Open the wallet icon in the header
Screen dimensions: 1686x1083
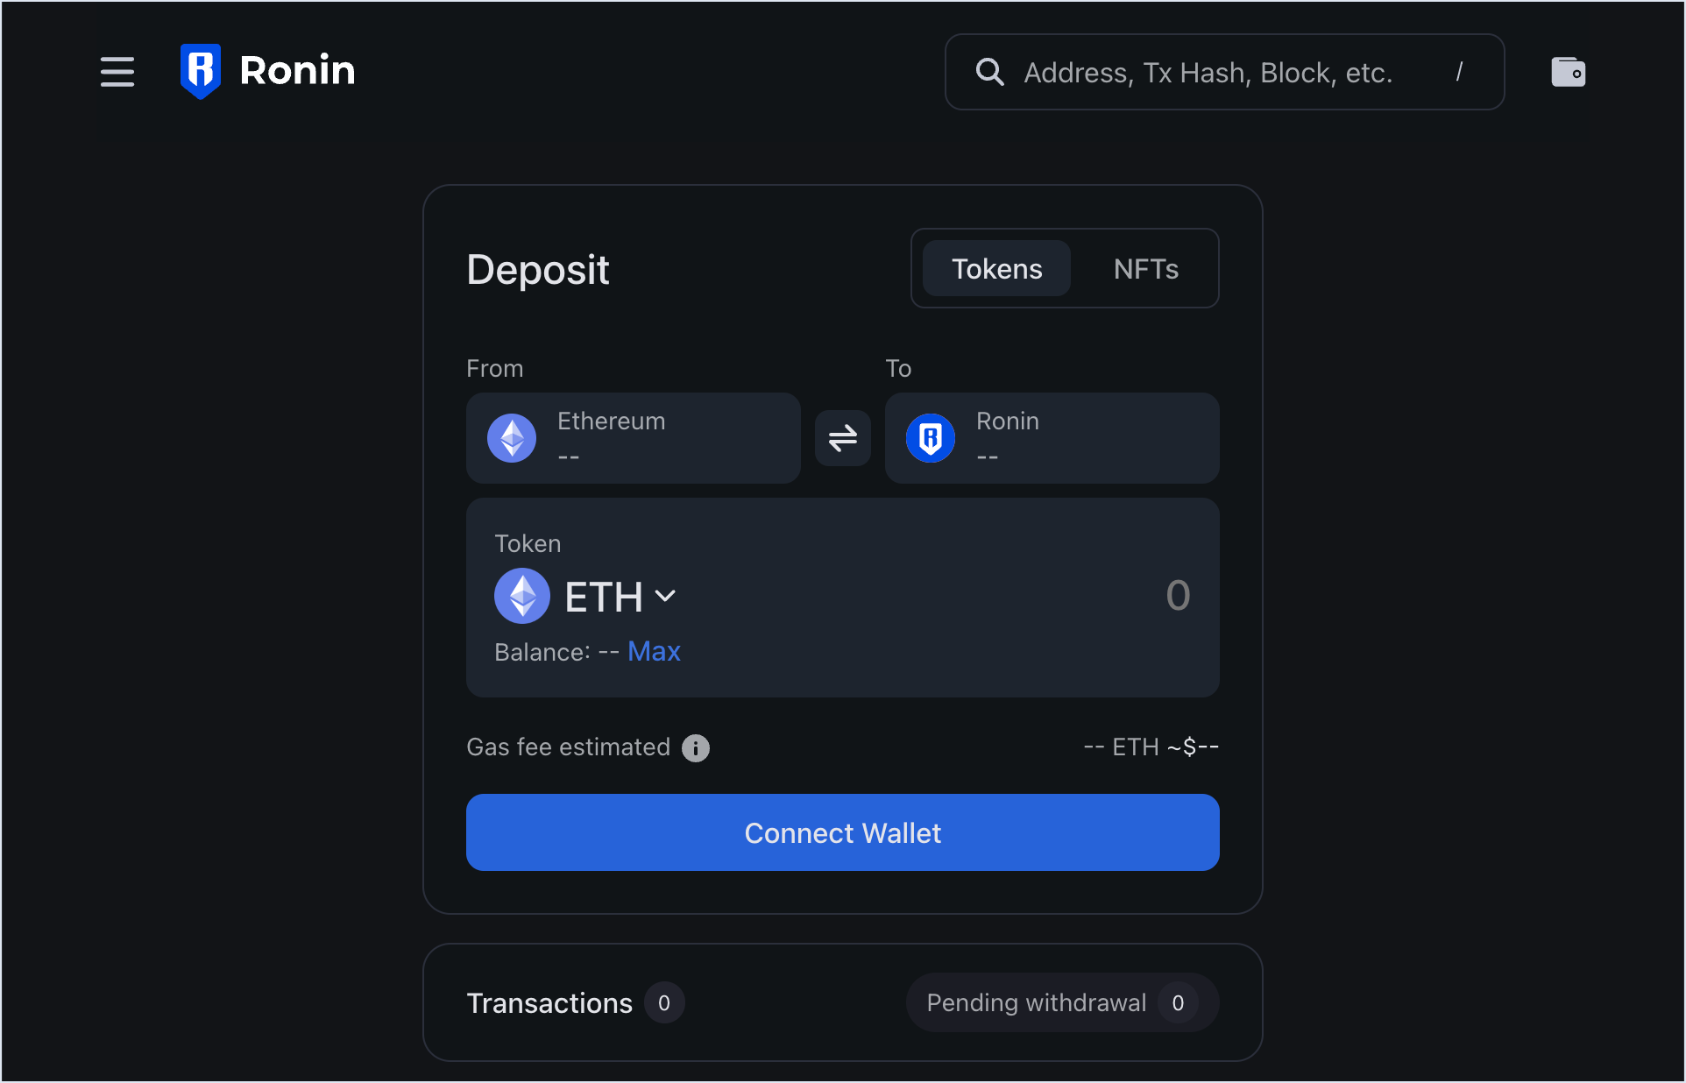(x=1568, y=72)
